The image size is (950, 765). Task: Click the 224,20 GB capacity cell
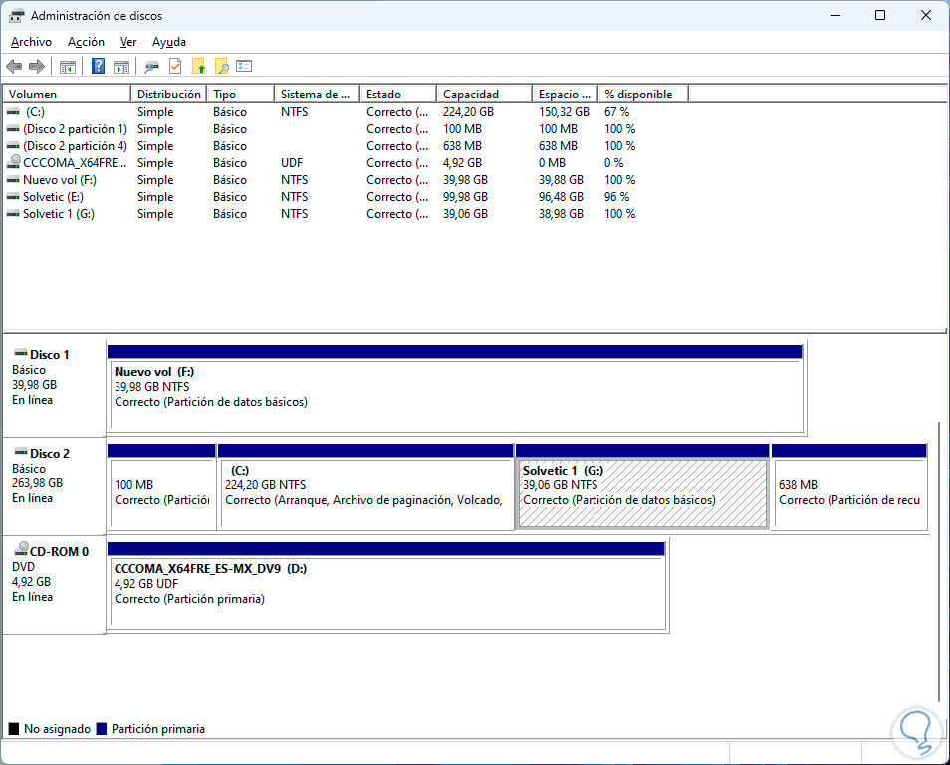click(468, 112)
